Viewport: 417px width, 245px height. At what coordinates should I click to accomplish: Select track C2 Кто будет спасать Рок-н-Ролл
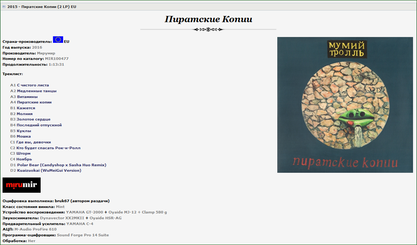45,148
